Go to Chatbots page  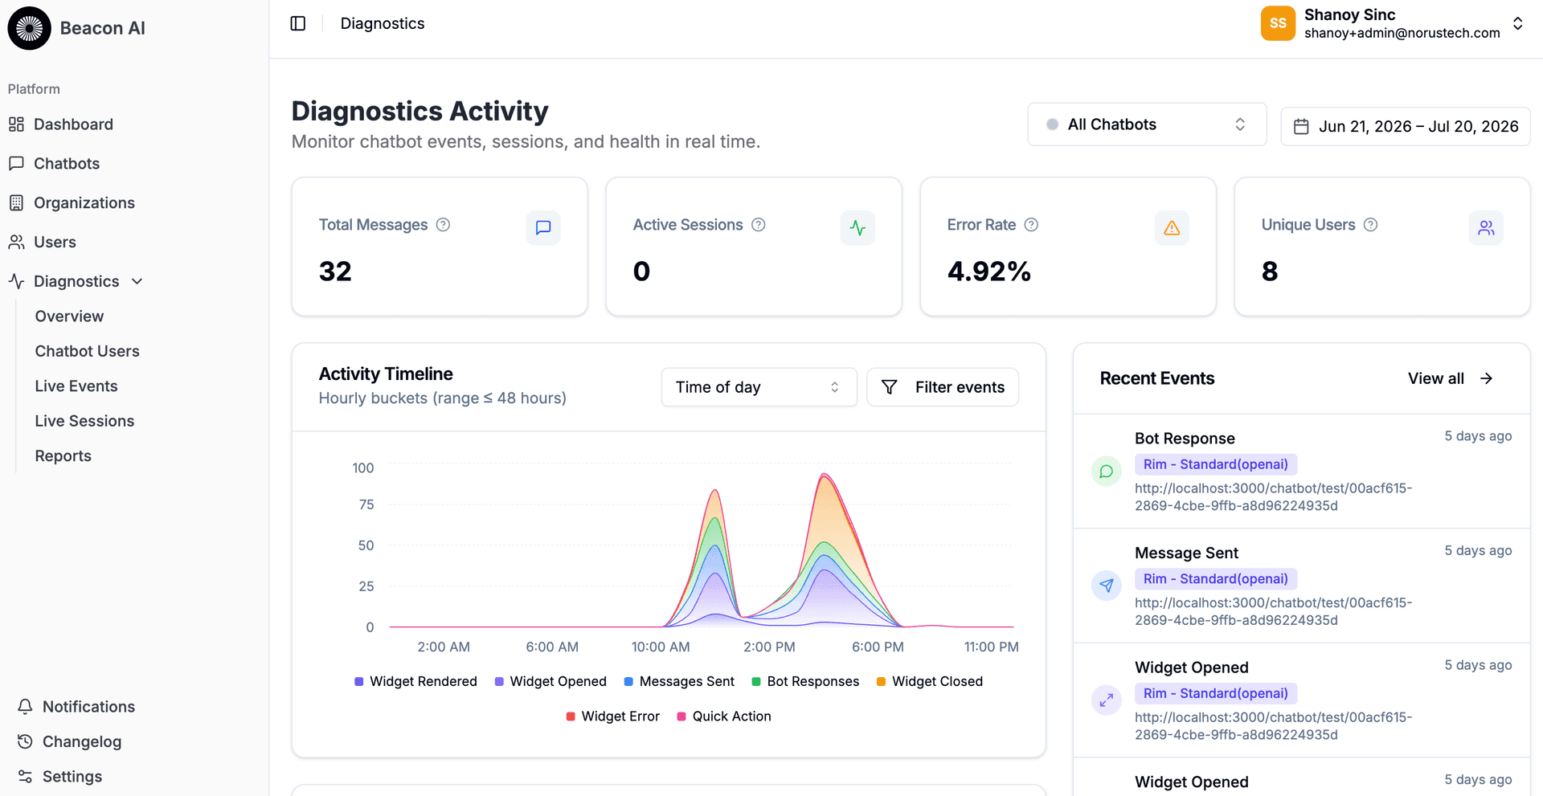(x=67, y=164)
